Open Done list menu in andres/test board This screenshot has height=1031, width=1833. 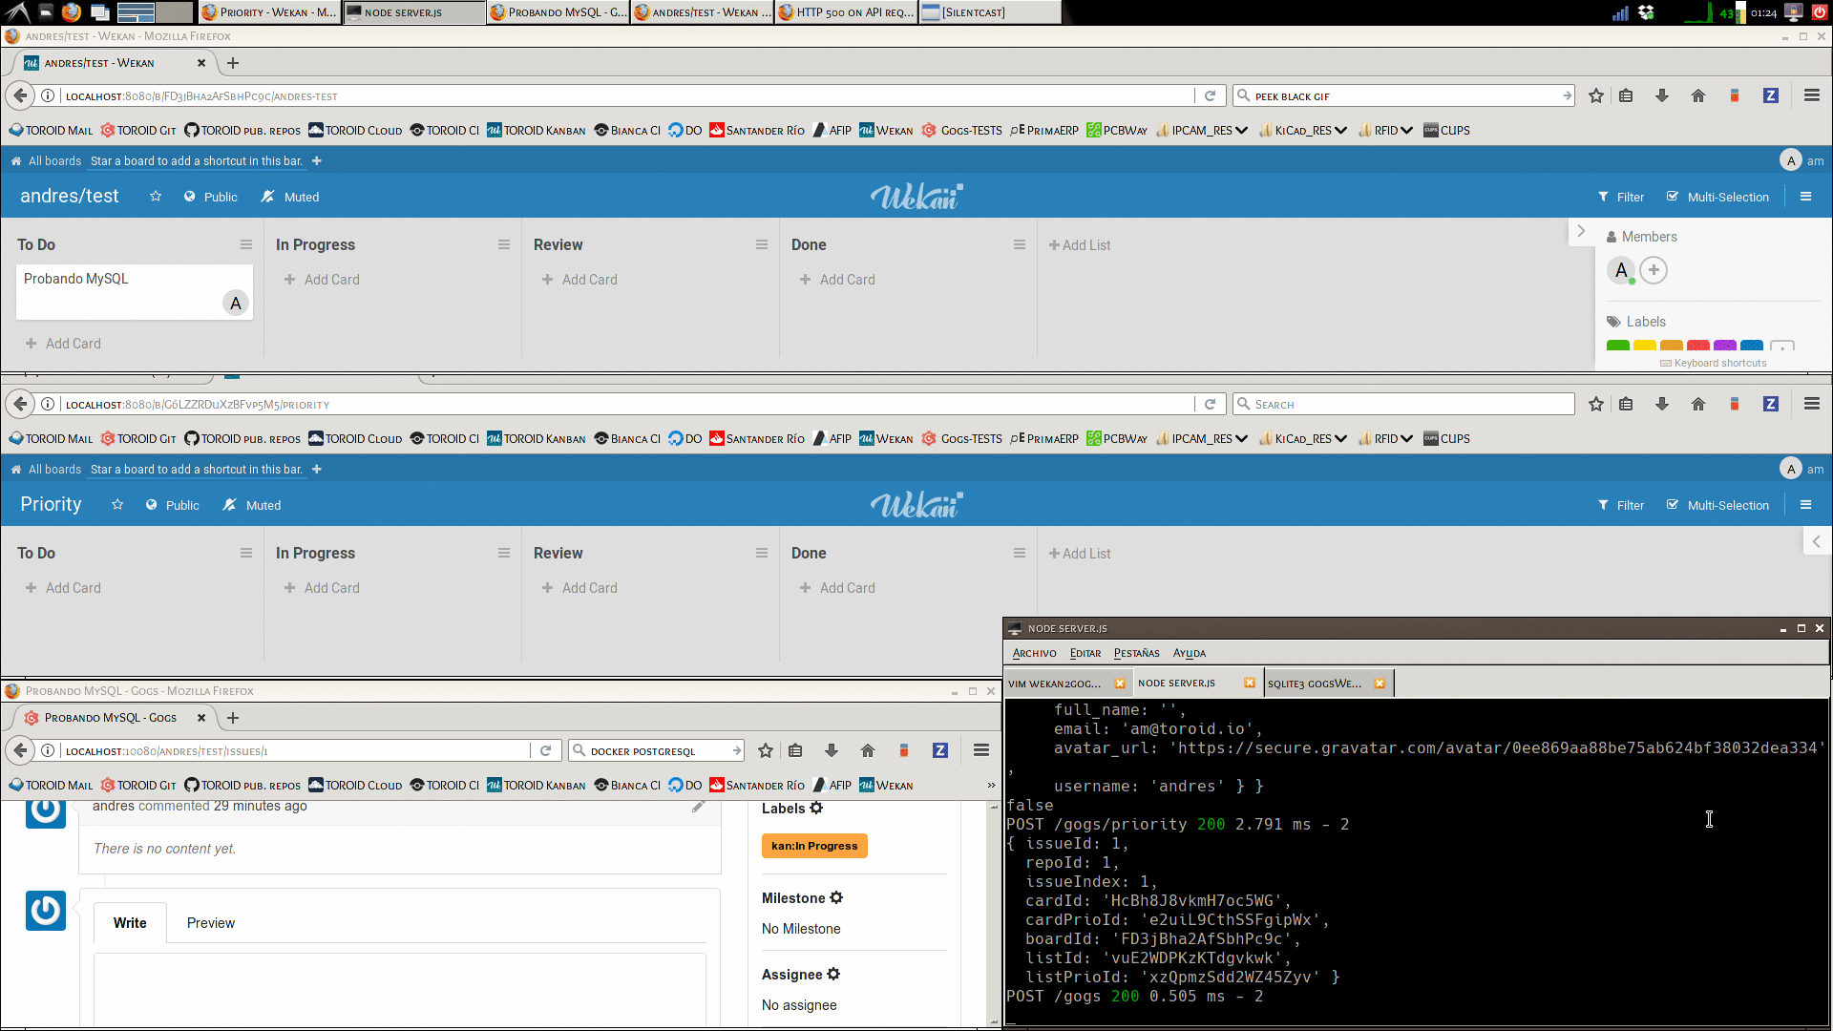[1020, 245]
